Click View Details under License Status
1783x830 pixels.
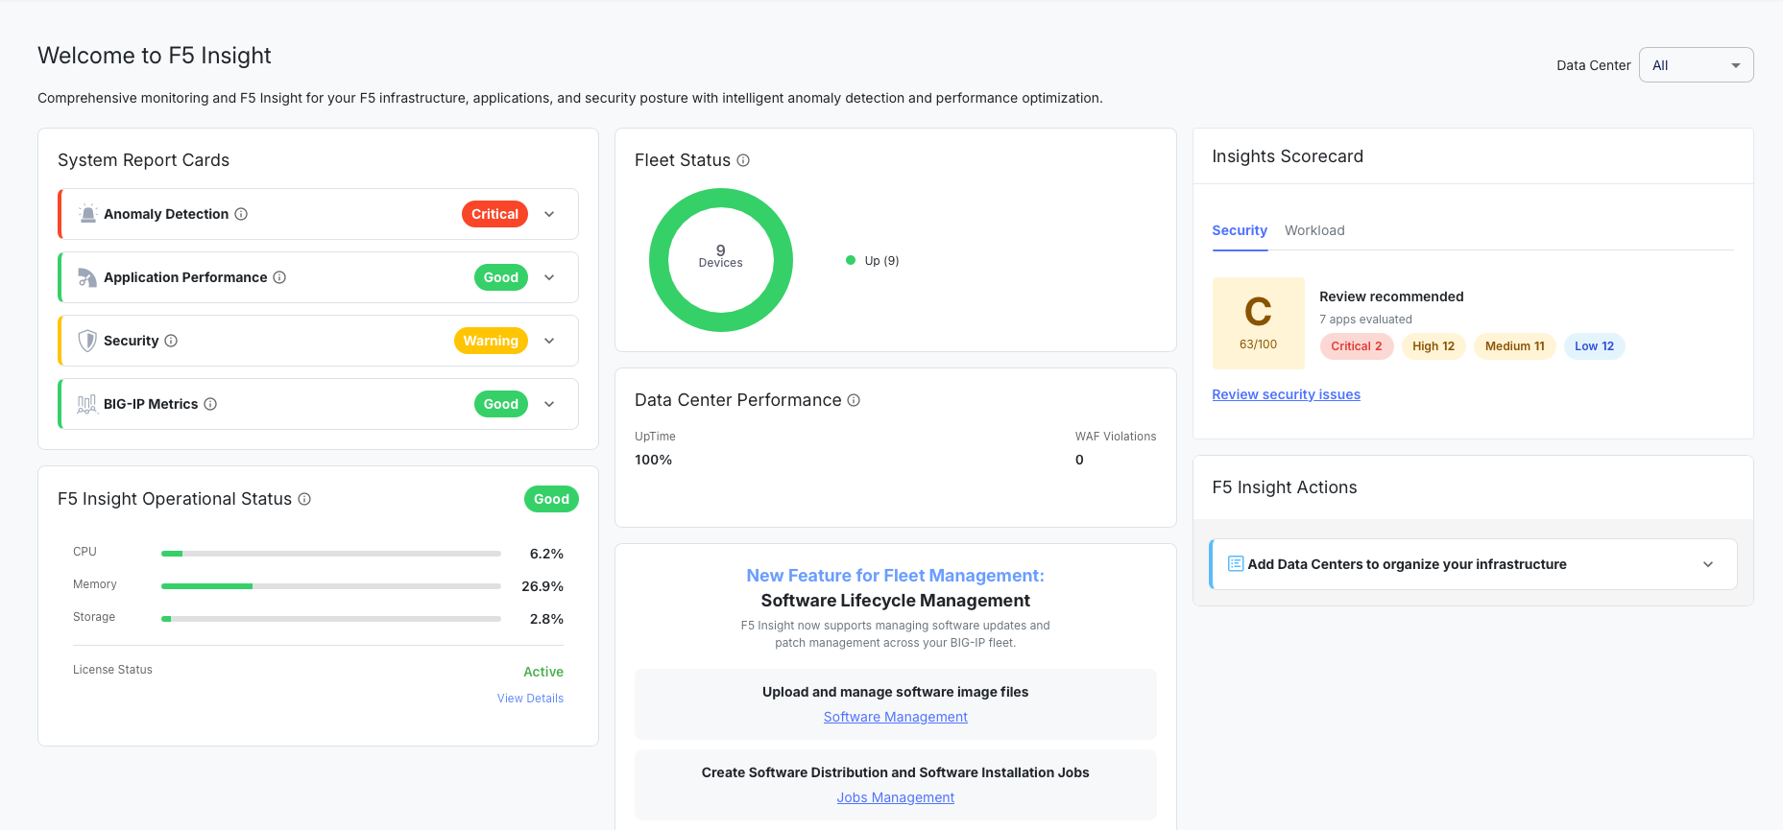point(530,699)
